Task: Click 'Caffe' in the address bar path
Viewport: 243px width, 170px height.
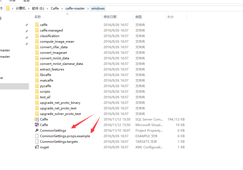Action: (x=55, y=8)
